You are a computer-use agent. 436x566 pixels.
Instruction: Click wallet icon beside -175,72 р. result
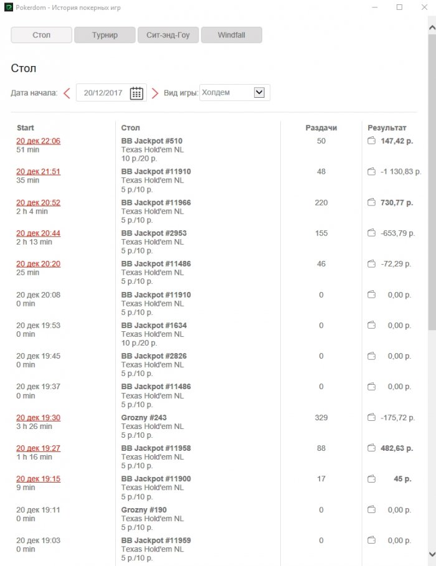(372, 418)
